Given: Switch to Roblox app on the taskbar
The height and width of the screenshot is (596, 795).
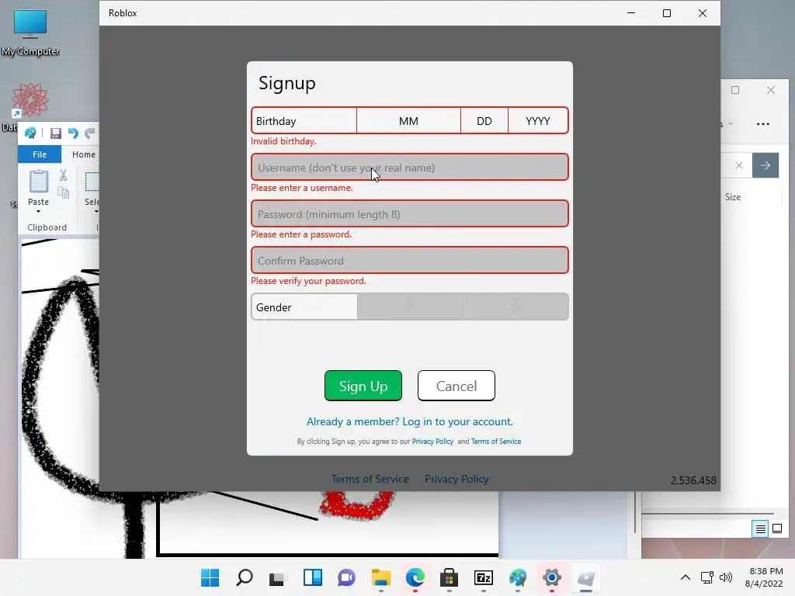Looking at the screenshot, I should [586, 577].
